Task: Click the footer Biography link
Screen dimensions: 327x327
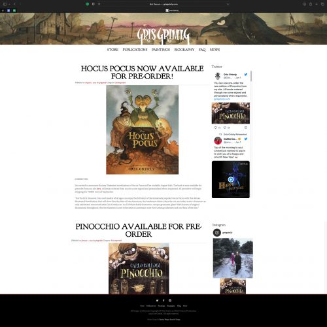Action: coord(171,306)
